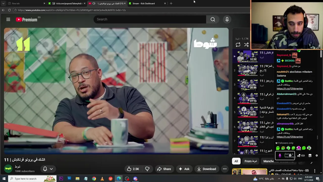This screenshot has height=182, width=323.
Task: Switch to kick.com popout tab
Action: [x=67, y=3]
